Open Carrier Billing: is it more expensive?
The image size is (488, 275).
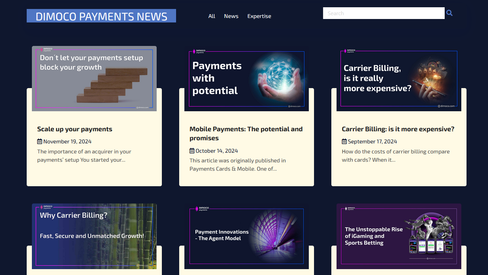pyautogui.click(x=398, y=129)
